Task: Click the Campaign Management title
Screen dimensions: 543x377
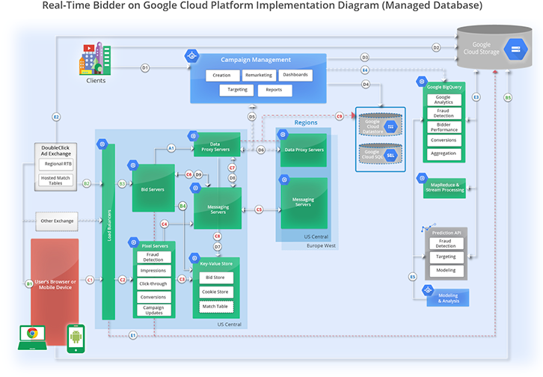Action: pyautogui.click(x=256, y=60)
